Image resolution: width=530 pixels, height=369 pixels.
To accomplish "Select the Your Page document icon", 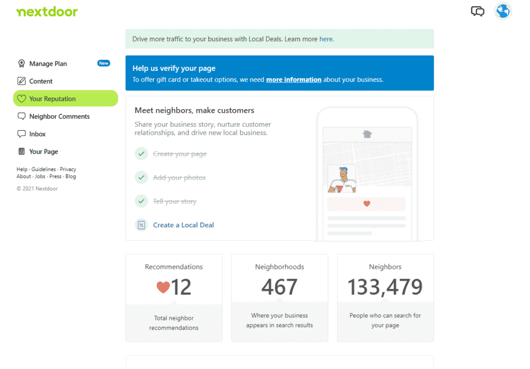I will point(22,151).
